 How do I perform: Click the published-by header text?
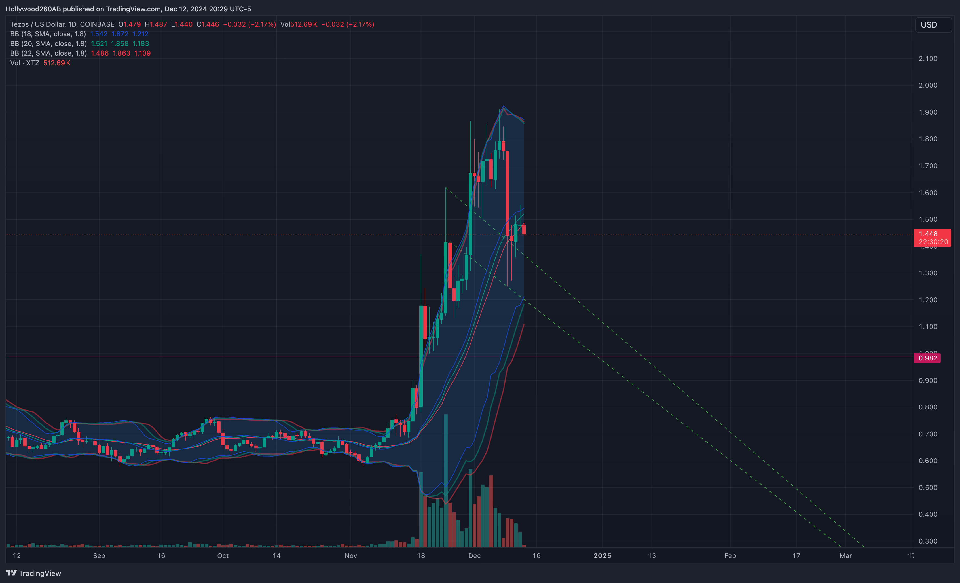pos(128,9)
